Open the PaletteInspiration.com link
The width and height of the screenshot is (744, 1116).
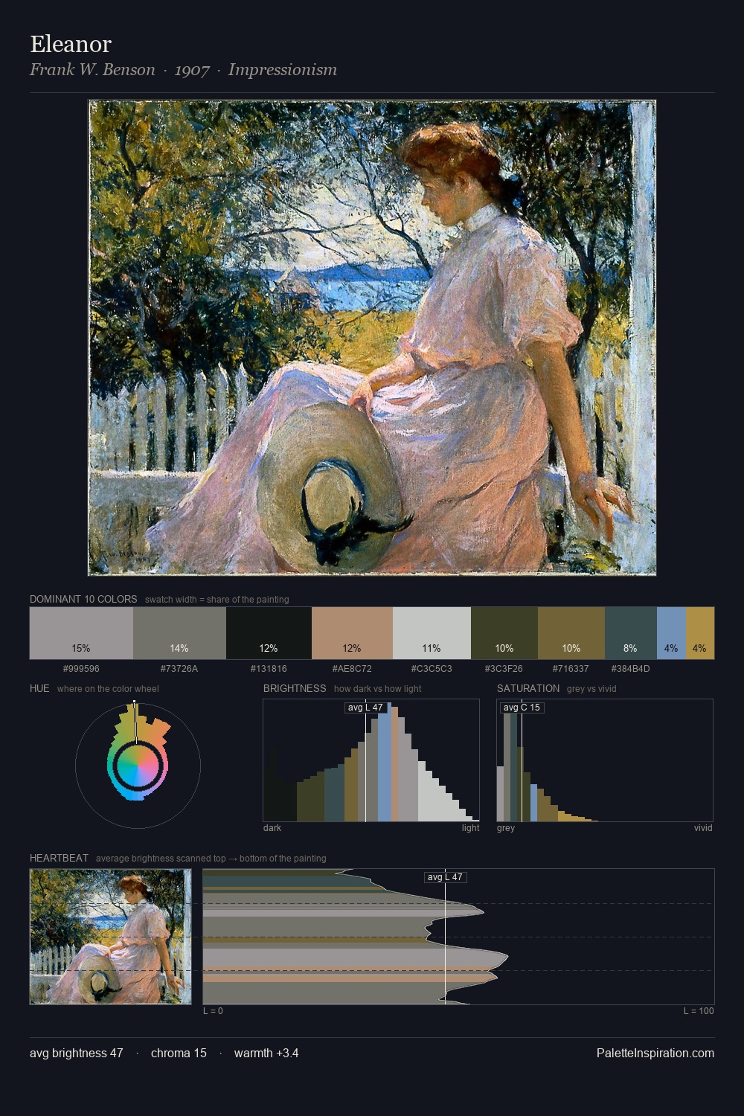[655, 1054]
